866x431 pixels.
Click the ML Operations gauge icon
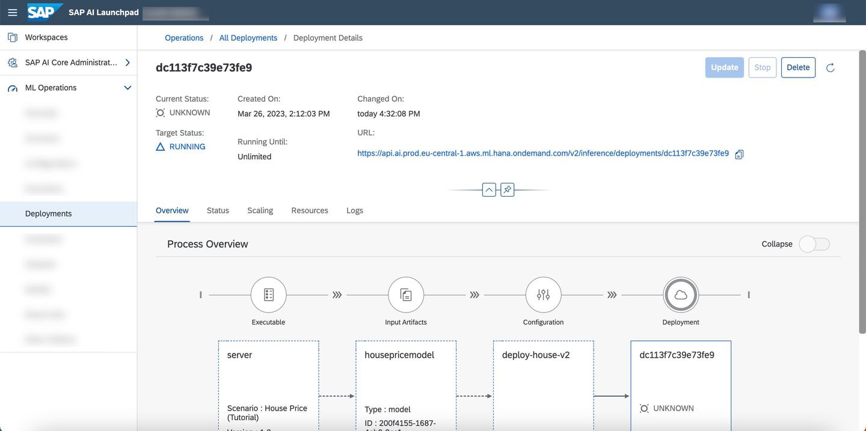[13, 88]
